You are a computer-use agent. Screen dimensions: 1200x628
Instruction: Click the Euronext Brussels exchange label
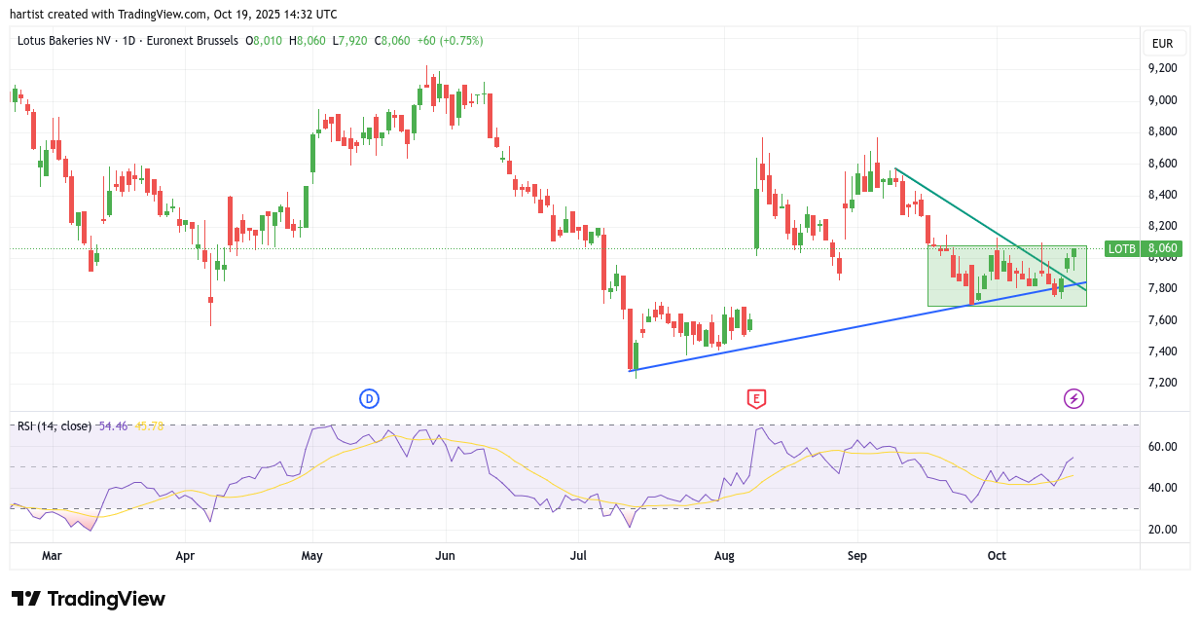[193, 41]
